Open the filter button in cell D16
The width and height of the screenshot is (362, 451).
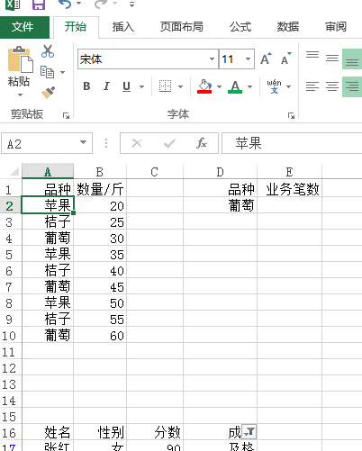(x=249, y=432)
